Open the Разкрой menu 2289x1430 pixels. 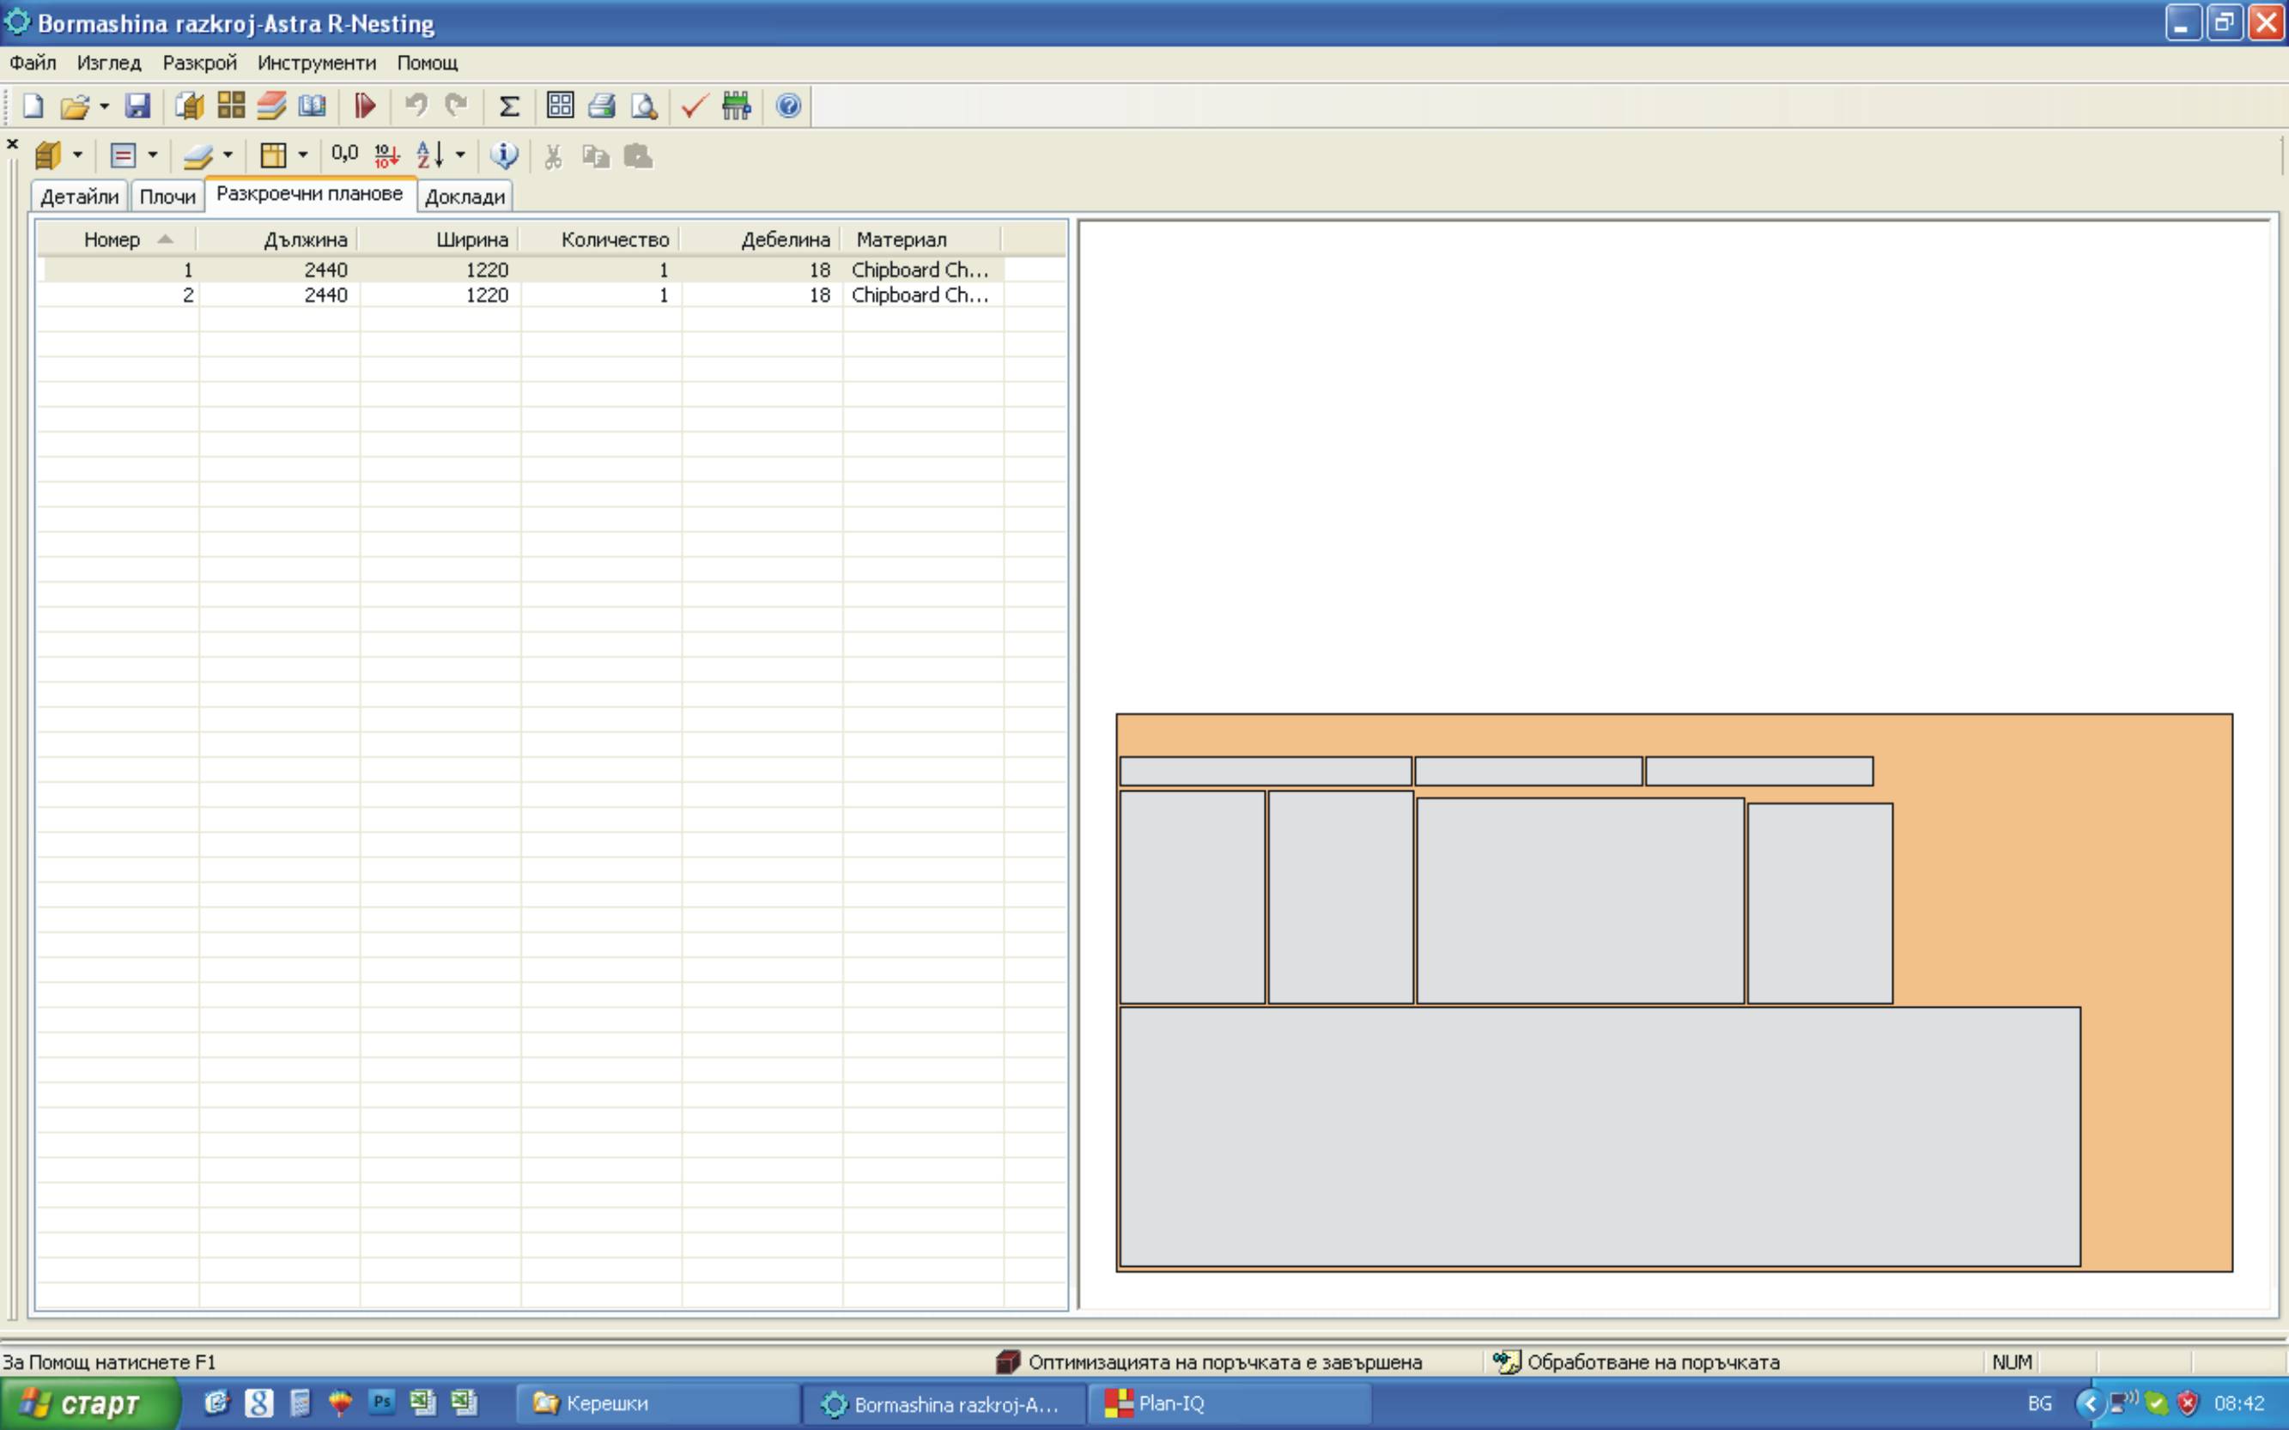click(x=198, y=64)
